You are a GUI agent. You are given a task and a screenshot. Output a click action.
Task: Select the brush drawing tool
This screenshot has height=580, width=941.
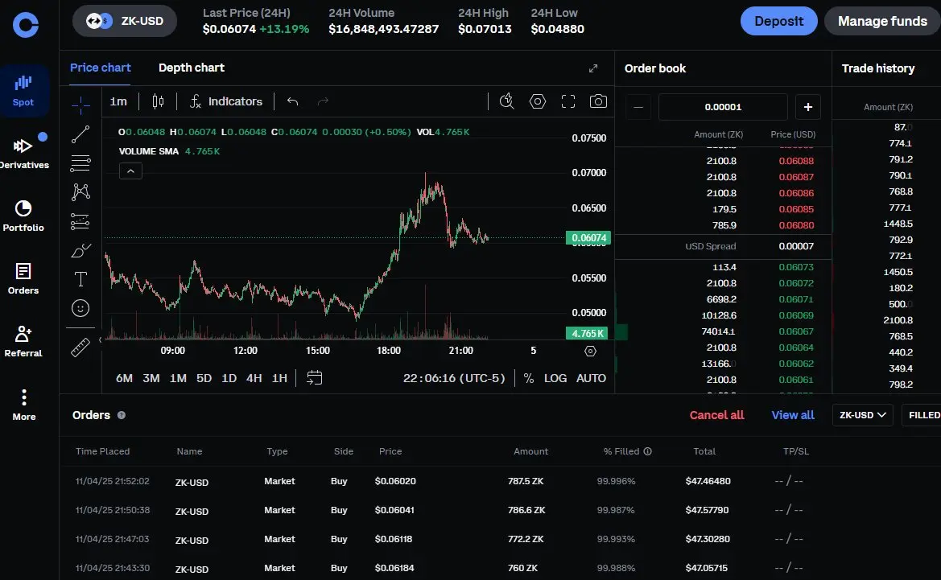click(x=80, y=250)
